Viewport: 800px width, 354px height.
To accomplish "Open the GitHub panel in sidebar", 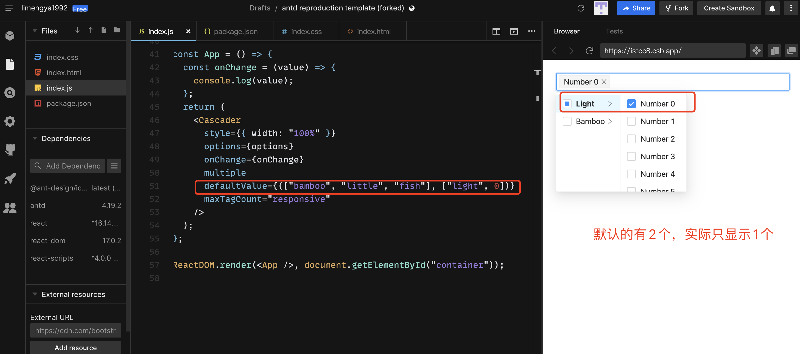I will tap(10, 149).
